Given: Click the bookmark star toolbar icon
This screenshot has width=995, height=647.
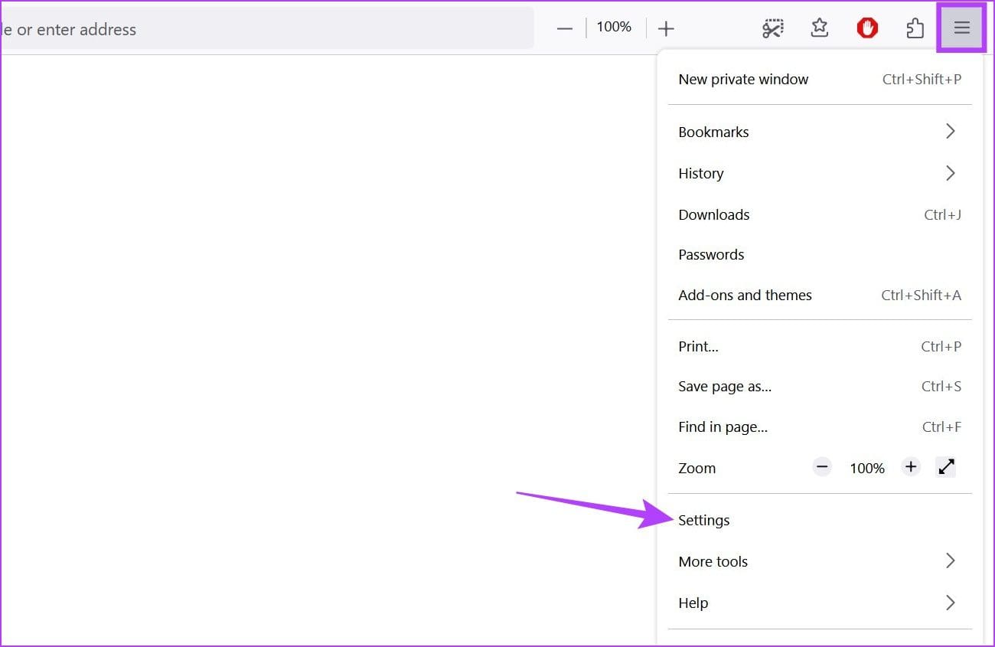Looking at the screenshot, I should pyautogui.click(x=820, y=28).
